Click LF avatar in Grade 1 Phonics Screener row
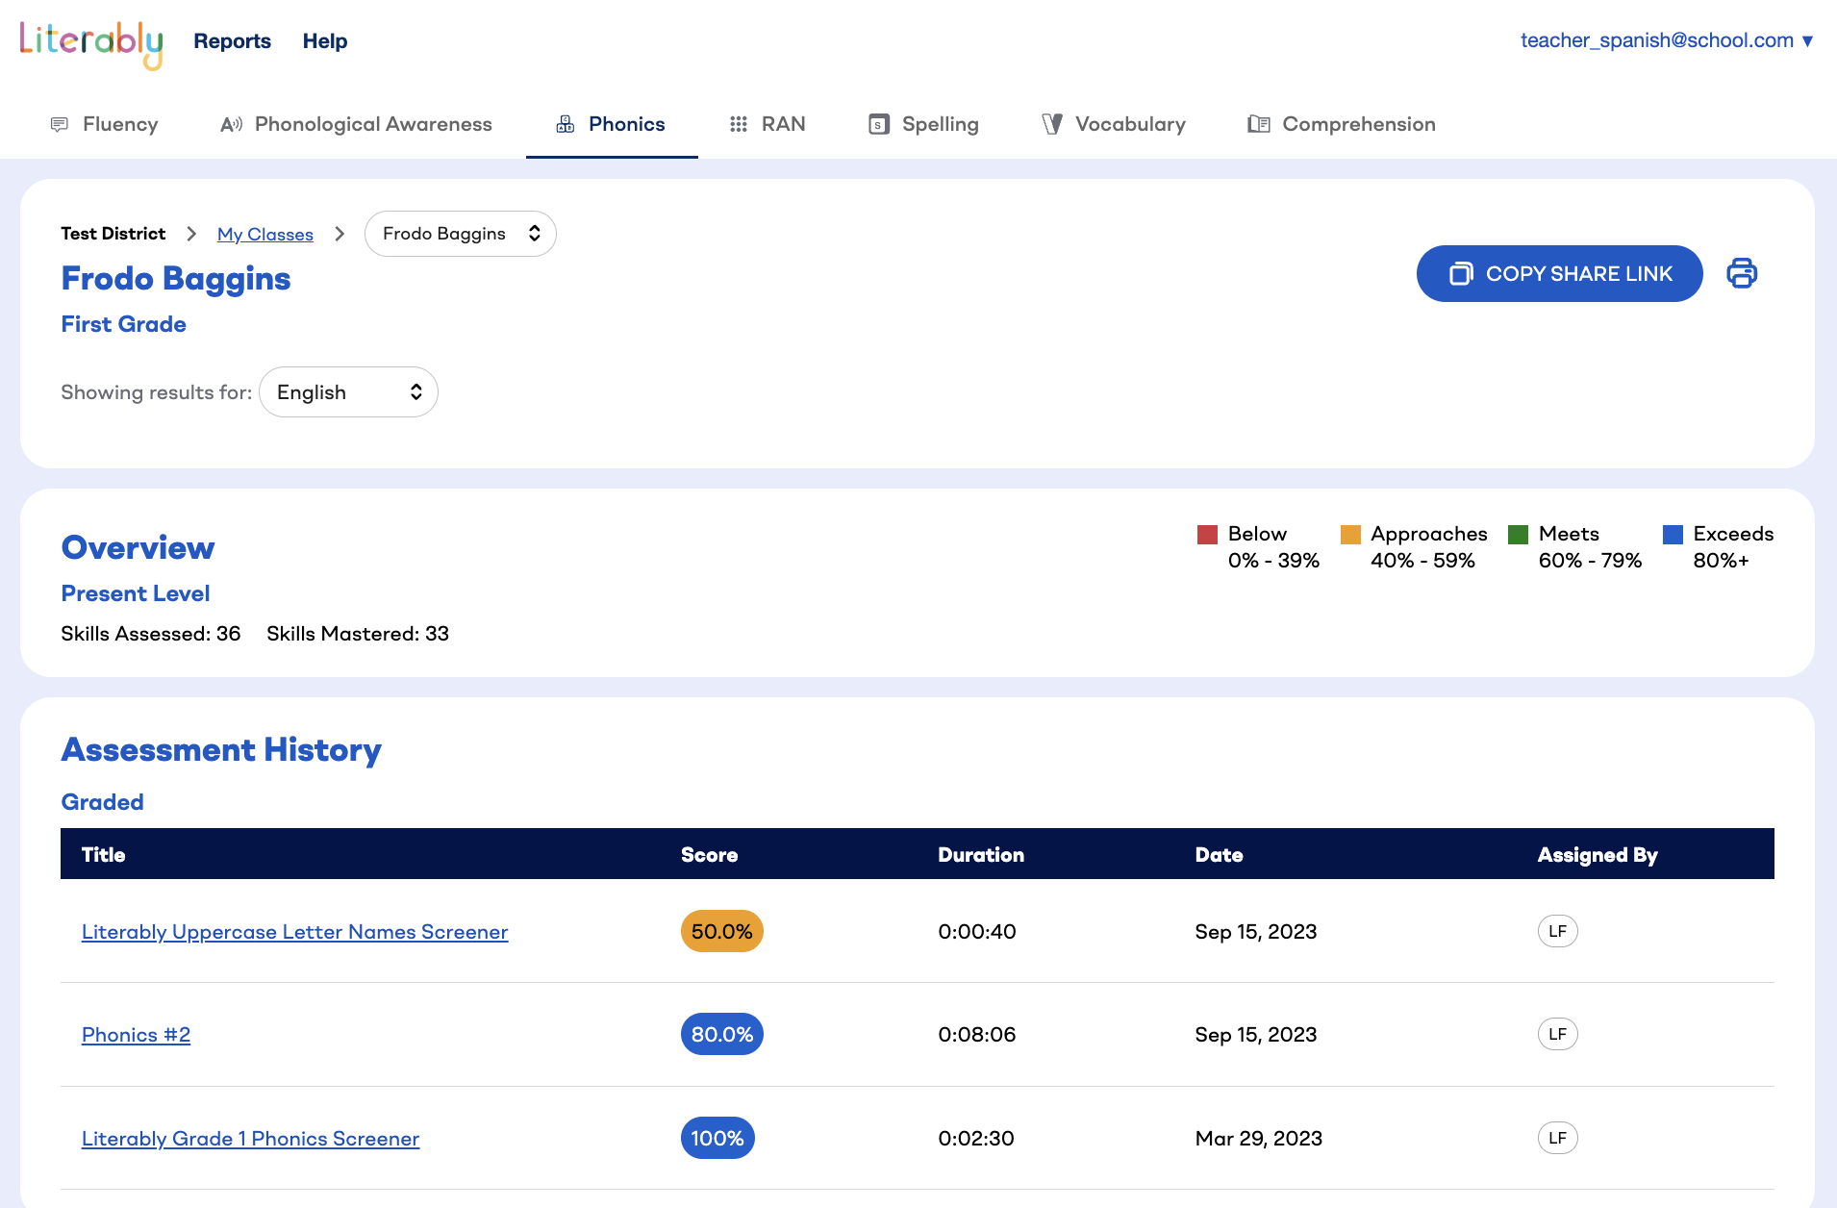This screenshot has width=1837, height=1208. [x=1558, y=1138]
